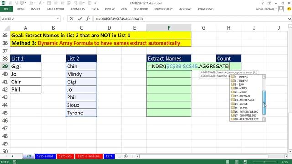This screenshot has height=164, width=292.
Task: Open the FILE tab
Action: pos(6,9)
